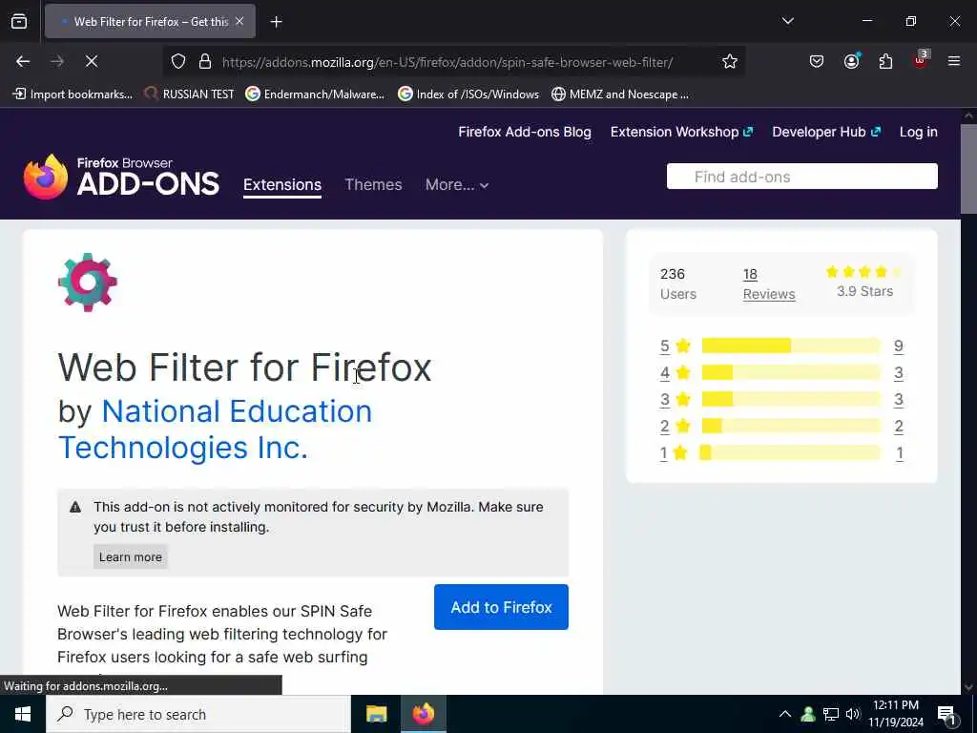The image size is (977, 733).
Task: Show hidden system tray icons
Action: click(x=785, y=714)
